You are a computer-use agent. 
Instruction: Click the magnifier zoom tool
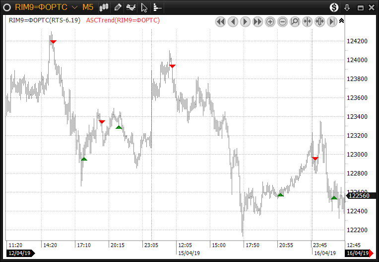pos(295,21)
